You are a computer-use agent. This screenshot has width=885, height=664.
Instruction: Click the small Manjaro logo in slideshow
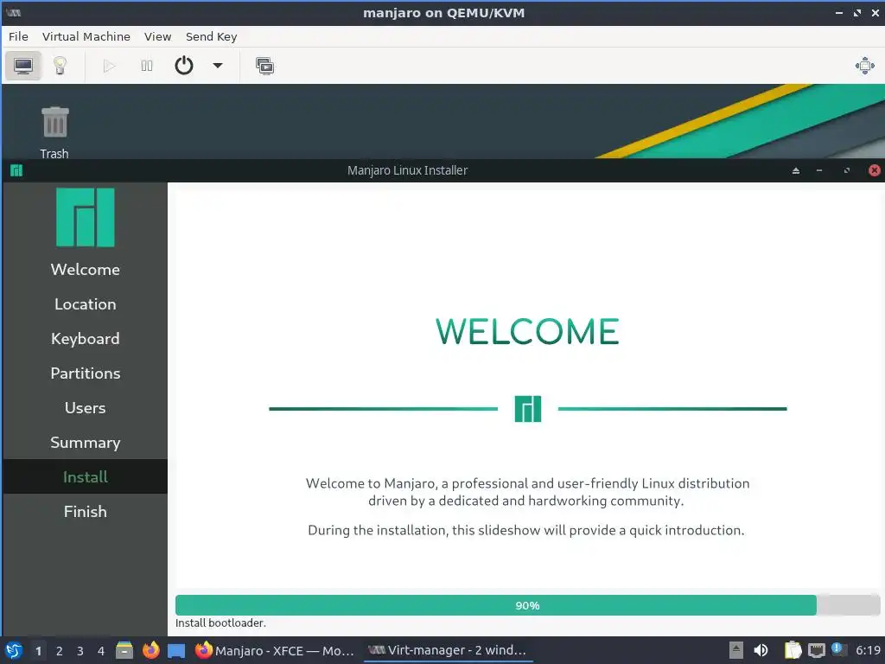click(528, 409)
